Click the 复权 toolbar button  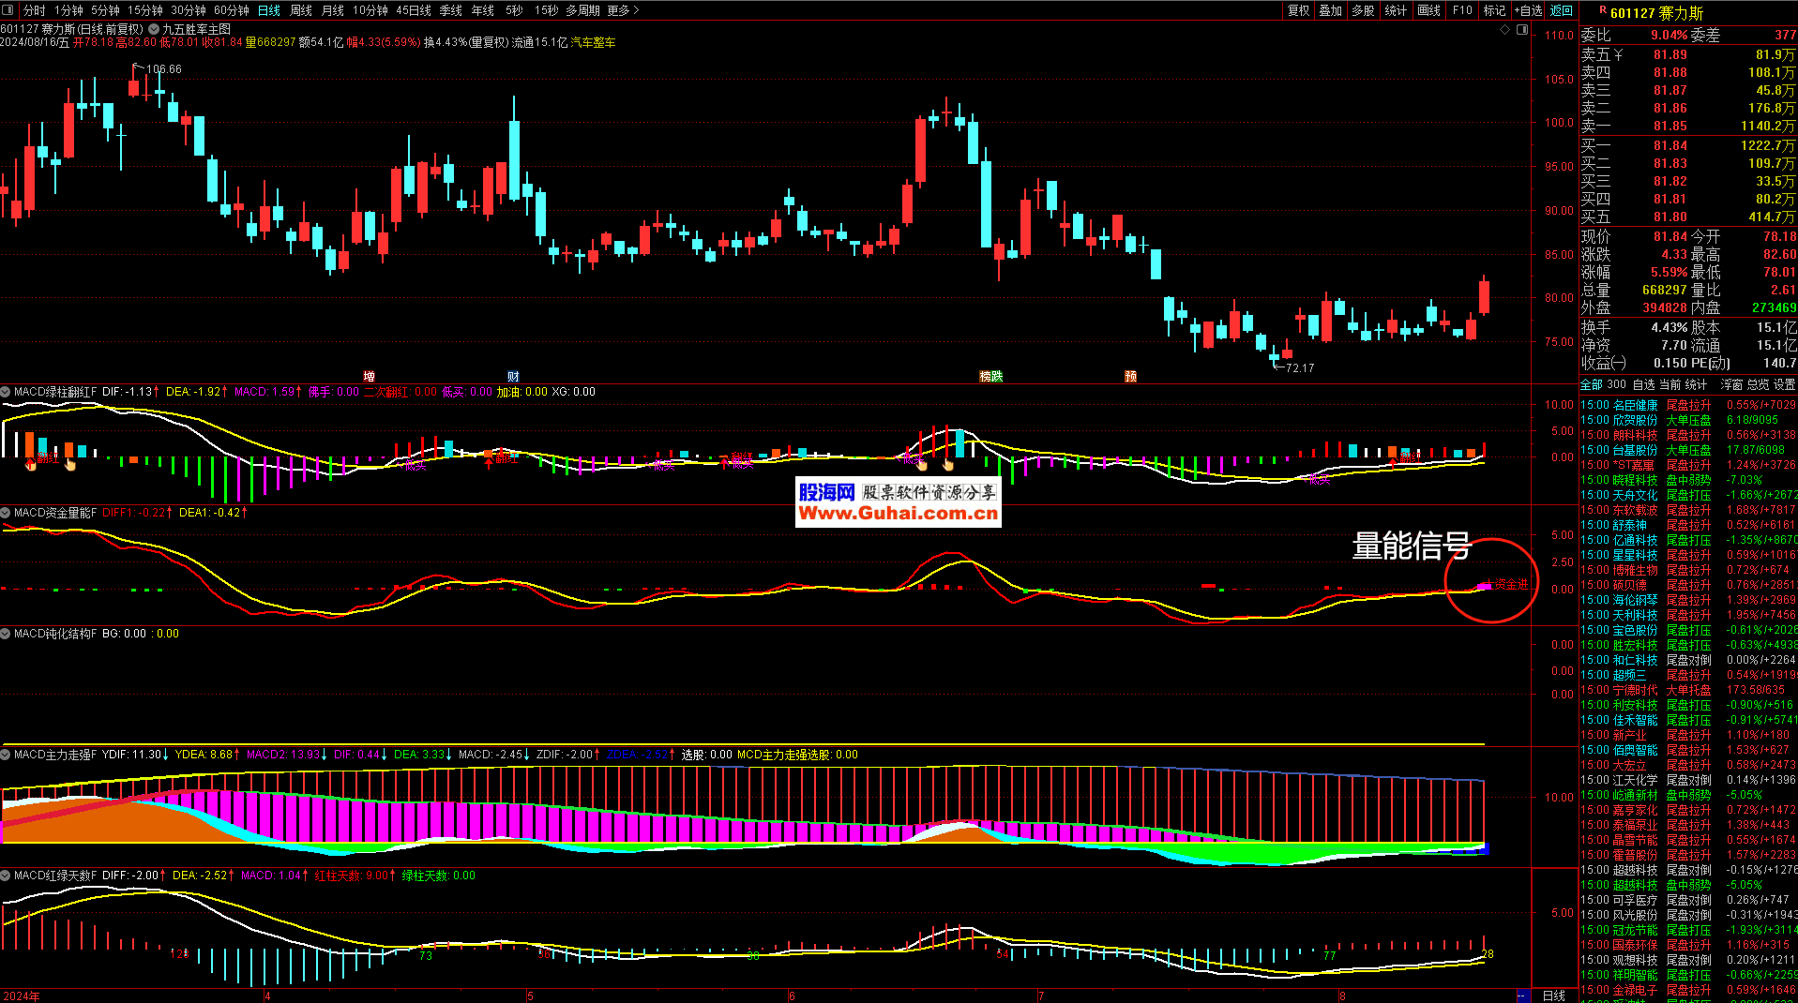(1298, 10)
